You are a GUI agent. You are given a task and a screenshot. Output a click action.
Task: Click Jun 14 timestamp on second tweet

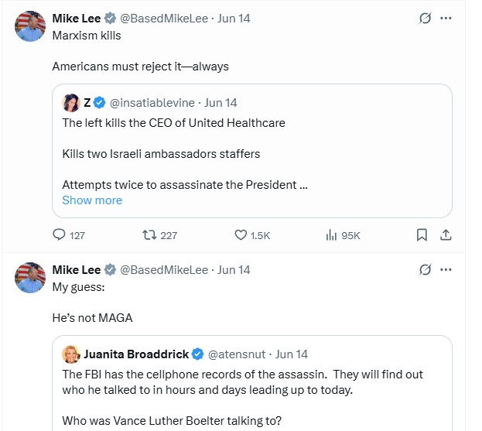tap(234, 270)
